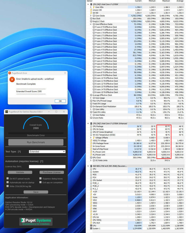Click the red error icon in PugetBench Error dialog
This screenshot has width=186, height=233.
(x=12, y=80)
